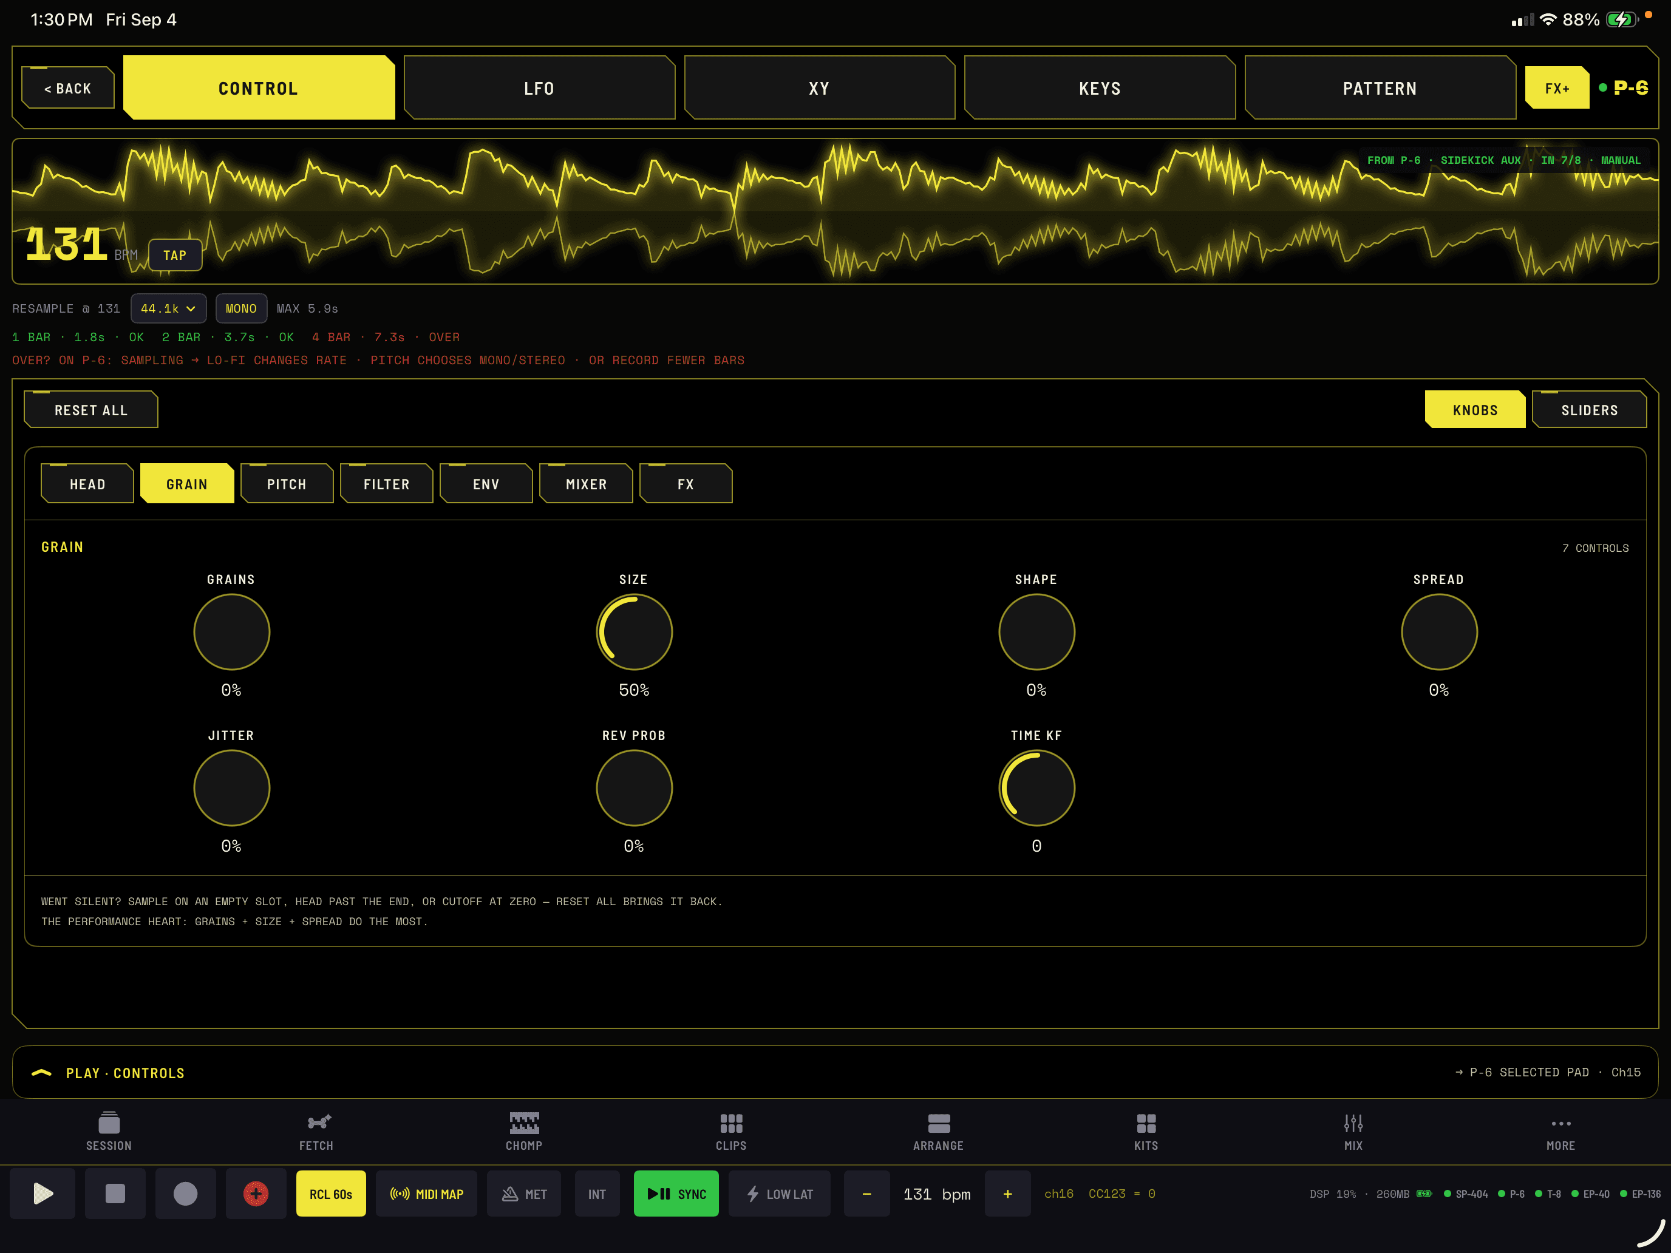Click the SHAPE knob
1671x1253 pixels.
click(1037, 632)
